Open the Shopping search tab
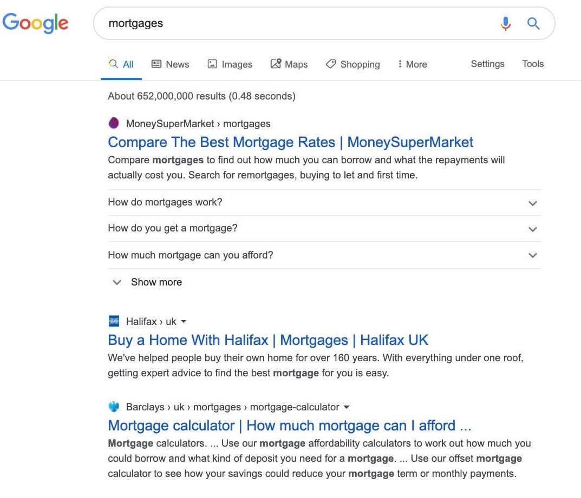The height and width of the screenshot is (498, 581). tap(352, 64)
